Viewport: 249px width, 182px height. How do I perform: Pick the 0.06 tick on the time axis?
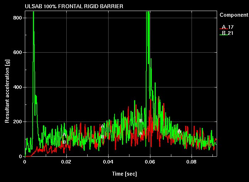[150, 161]
